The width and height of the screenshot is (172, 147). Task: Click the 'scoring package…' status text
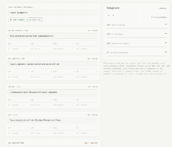159,17
